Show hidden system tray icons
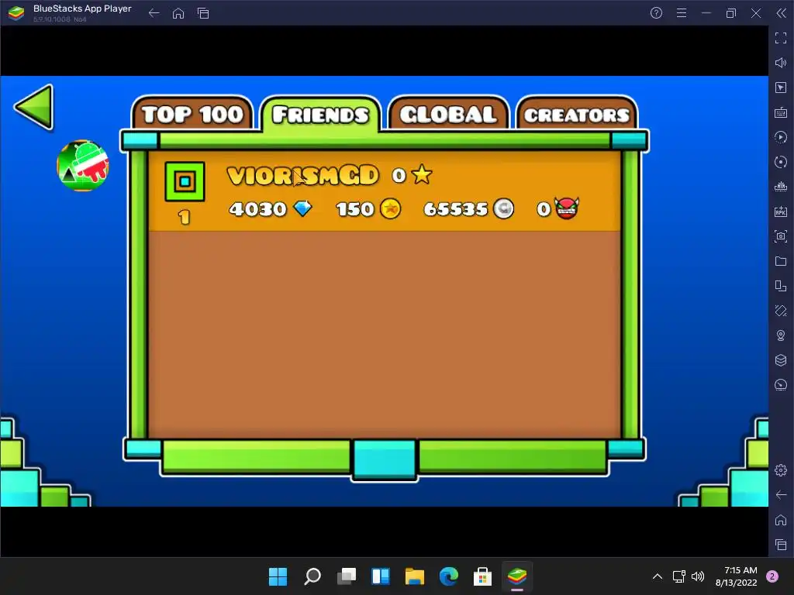Screen dimensions: 794x595 658,576
